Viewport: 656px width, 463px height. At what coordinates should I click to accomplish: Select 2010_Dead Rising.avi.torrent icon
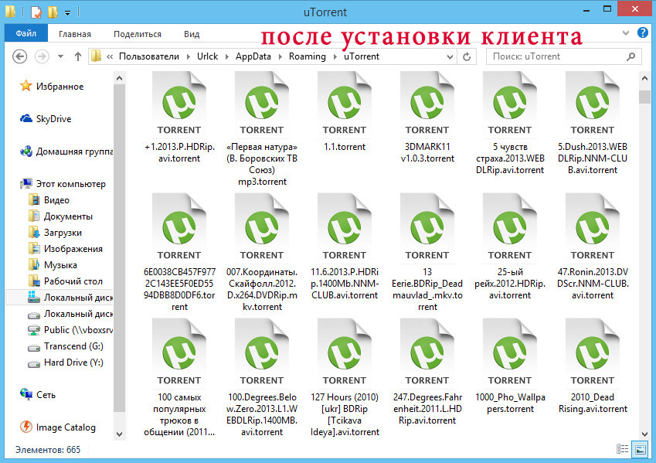click(x=593, y=352)
